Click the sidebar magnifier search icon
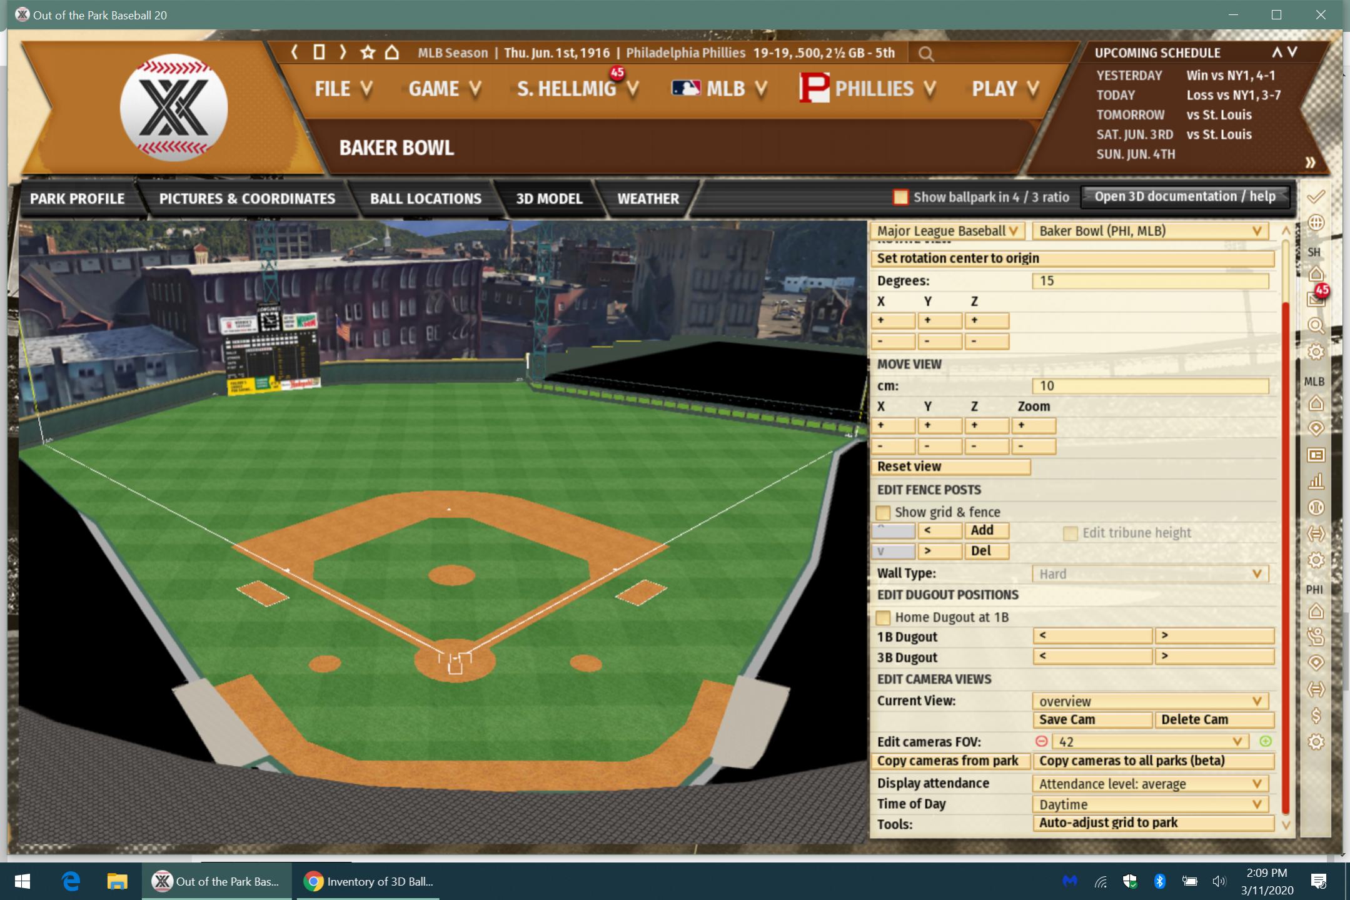 1316,326
